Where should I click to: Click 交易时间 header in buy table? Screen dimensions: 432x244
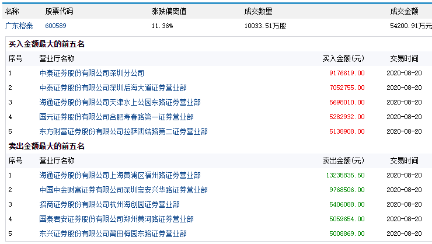click(x=404, y=58)
